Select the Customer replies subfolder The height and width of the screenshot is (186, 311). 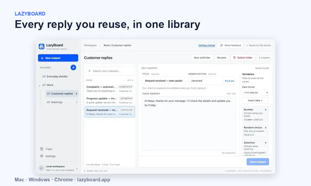62,94
